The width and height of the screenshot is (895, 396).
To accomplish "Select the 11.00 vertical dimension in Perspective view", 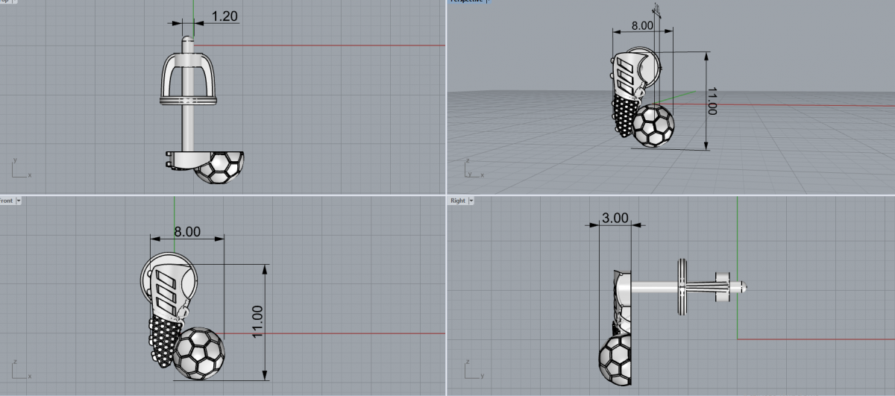I will point(712,101).
